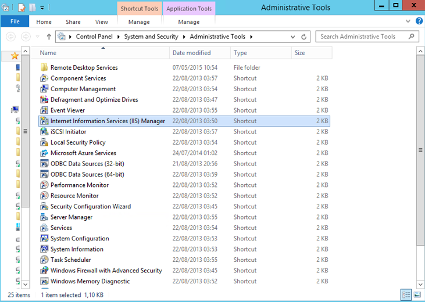
Task: Open the Manage tab under Application Tools
Action: coord(189,22)
